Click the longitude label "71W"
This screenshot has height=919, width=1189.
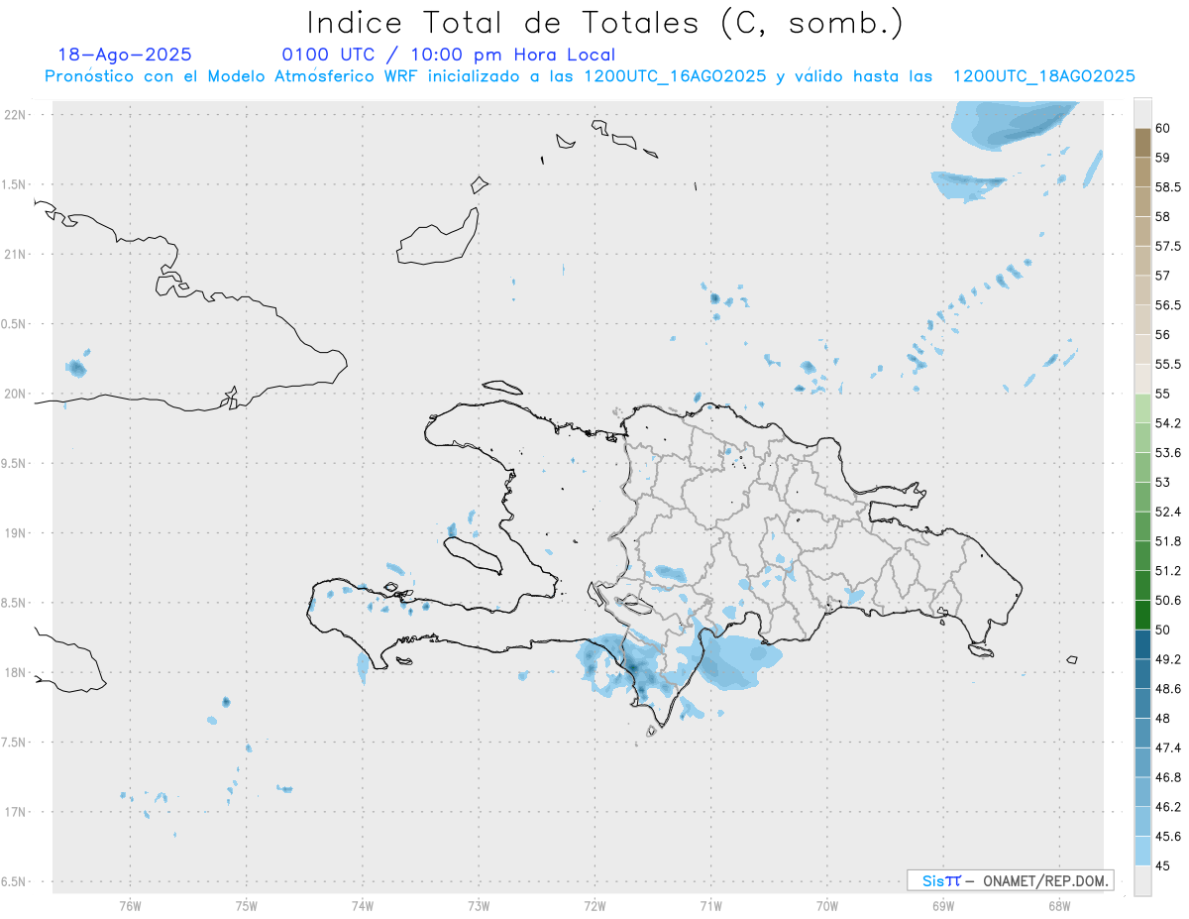click(710, 906)
